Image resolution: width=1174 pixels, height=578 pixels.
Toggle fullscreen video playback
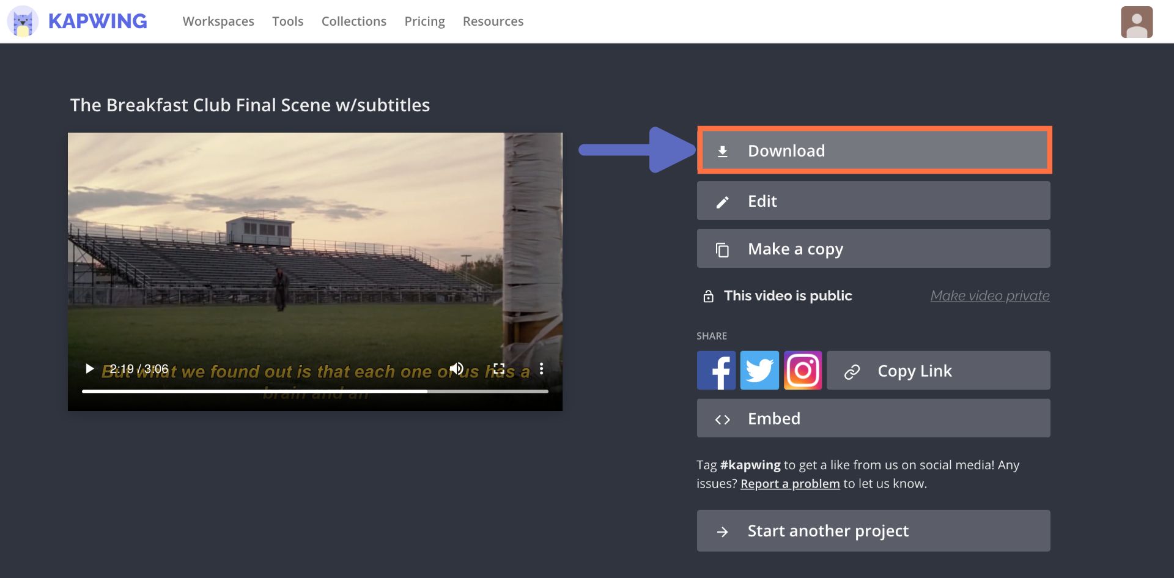tap(500, 368)
